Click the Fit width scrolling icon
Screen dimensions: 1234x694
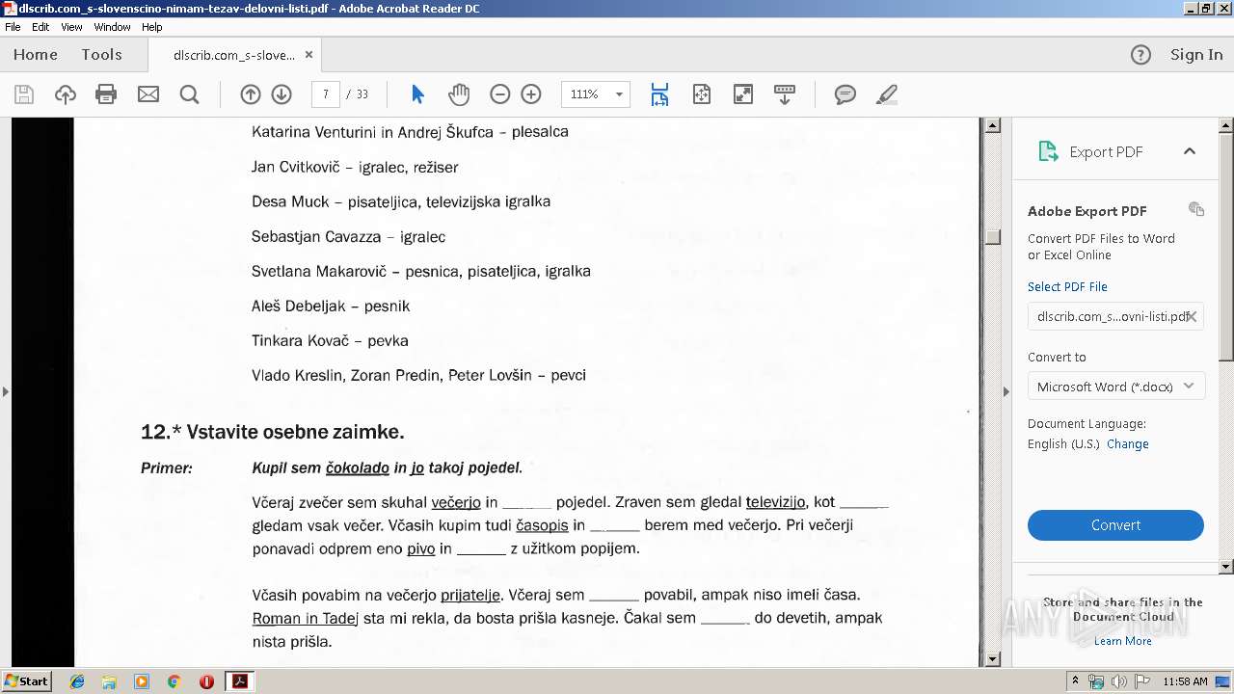[x=659, y=94]
